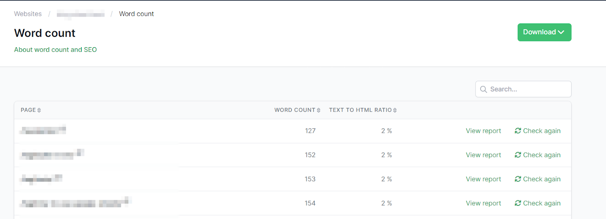Viewport: 606px width, 219px height.
Task: Open About word count and SEO link
Action: (x=55, y=49)
